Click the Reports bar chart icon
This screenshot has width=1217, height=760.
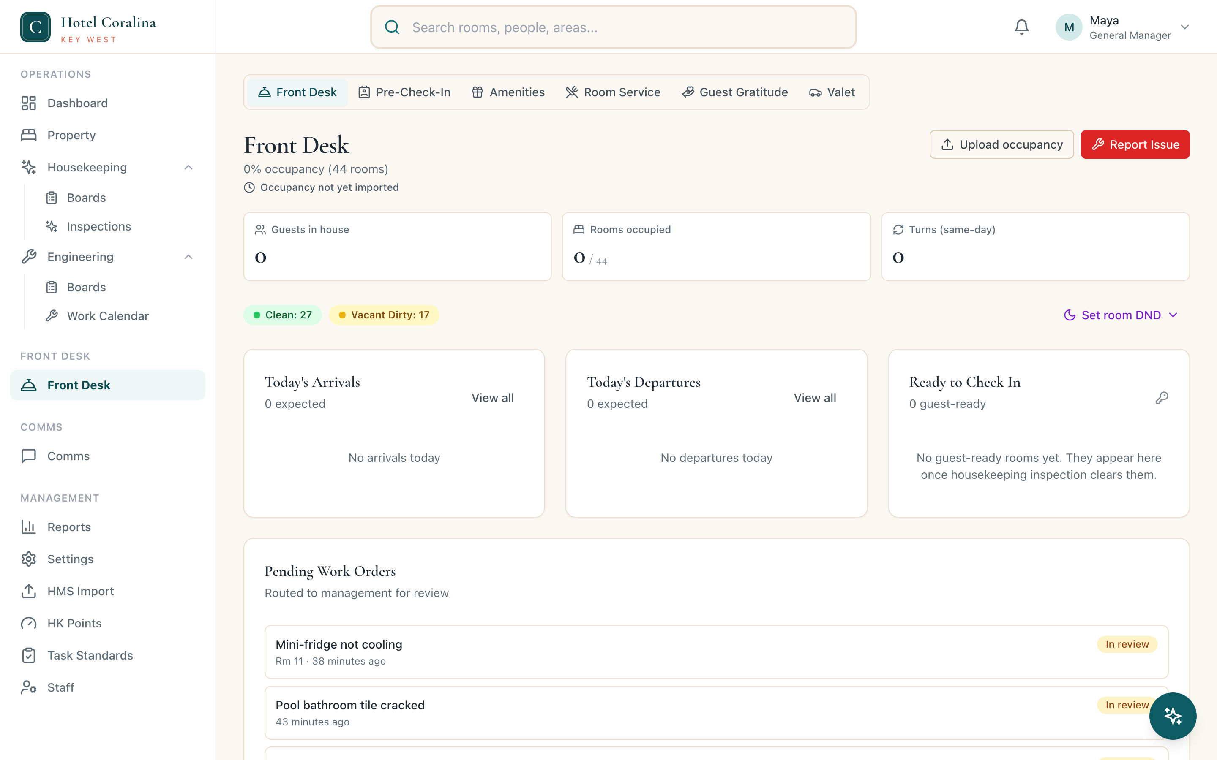(x=29, y=527)
